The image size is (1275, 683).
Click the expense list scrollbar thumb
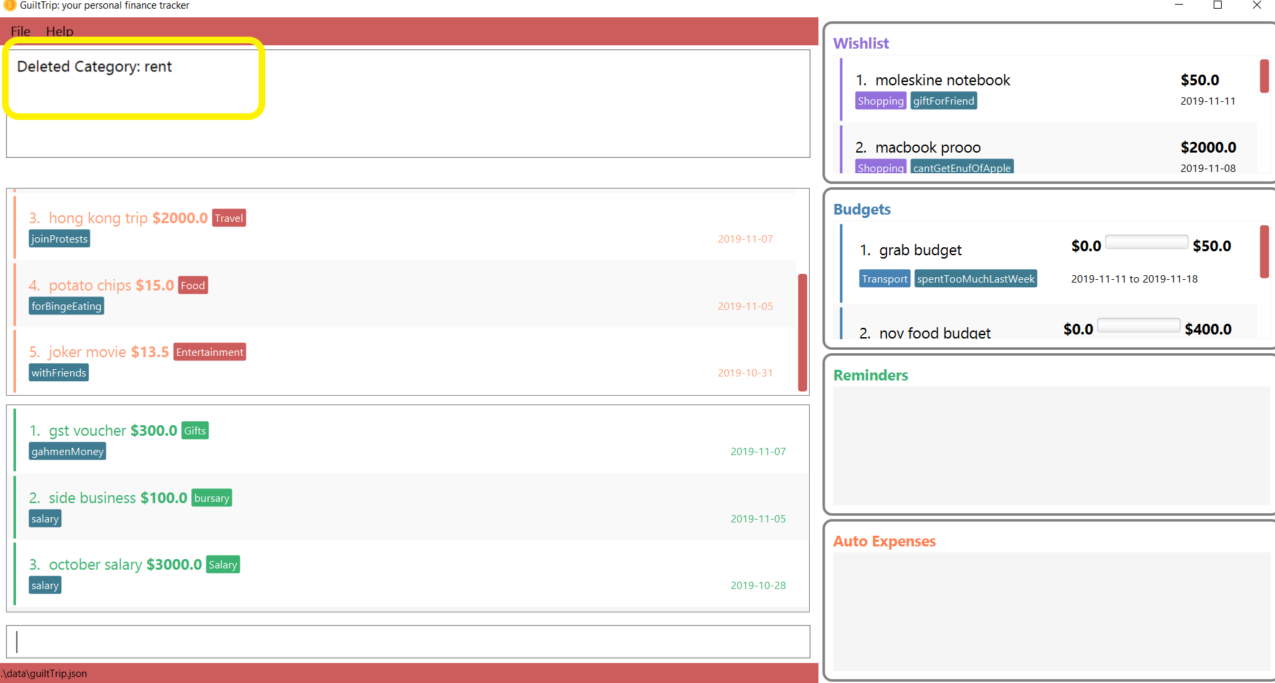click(802, 332)
